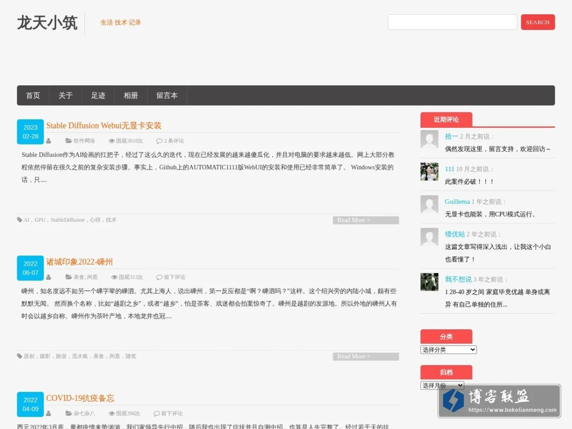Open the COVID-19抗疫备忘 post title
Image resolution: width=572 pixels, height=429 pixels.
(x=80, y=398)
